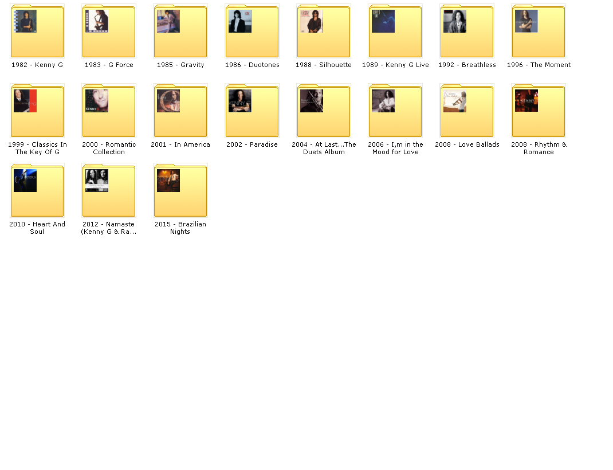Click the 2000 - Romantic Collection folder icon
This screenshot has height=470, width=613.
[109, 111]
